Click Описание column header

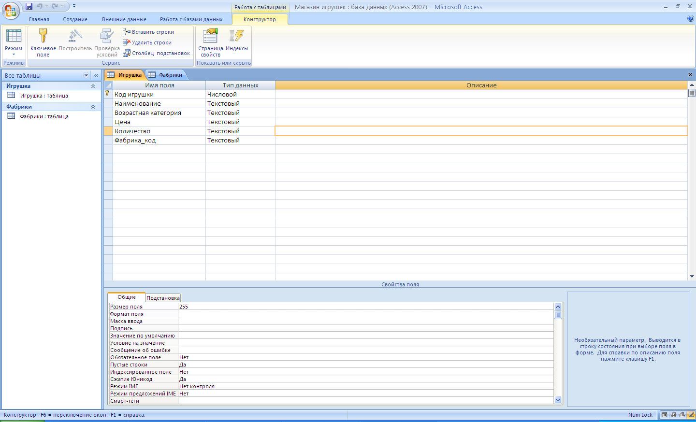pos(481,85)
